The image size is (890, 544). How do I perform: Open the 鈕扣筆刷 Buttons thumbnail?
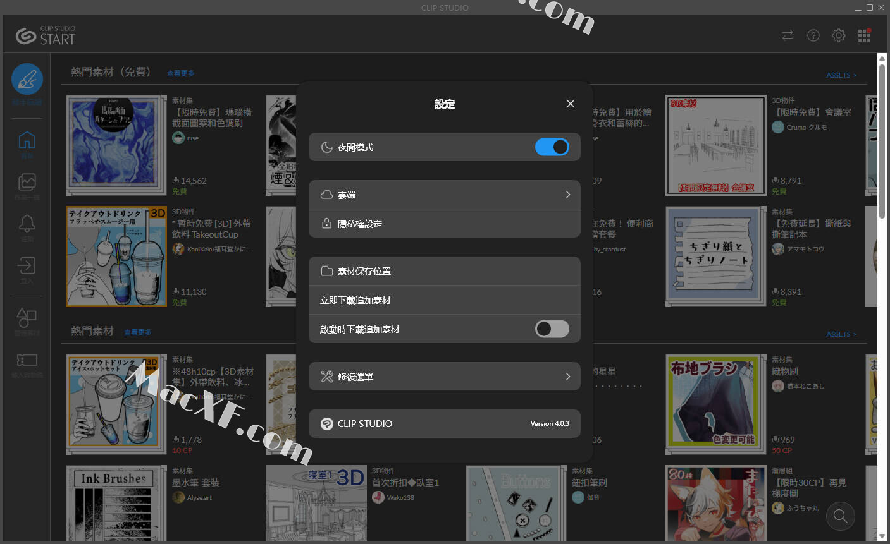pos(516,504)
